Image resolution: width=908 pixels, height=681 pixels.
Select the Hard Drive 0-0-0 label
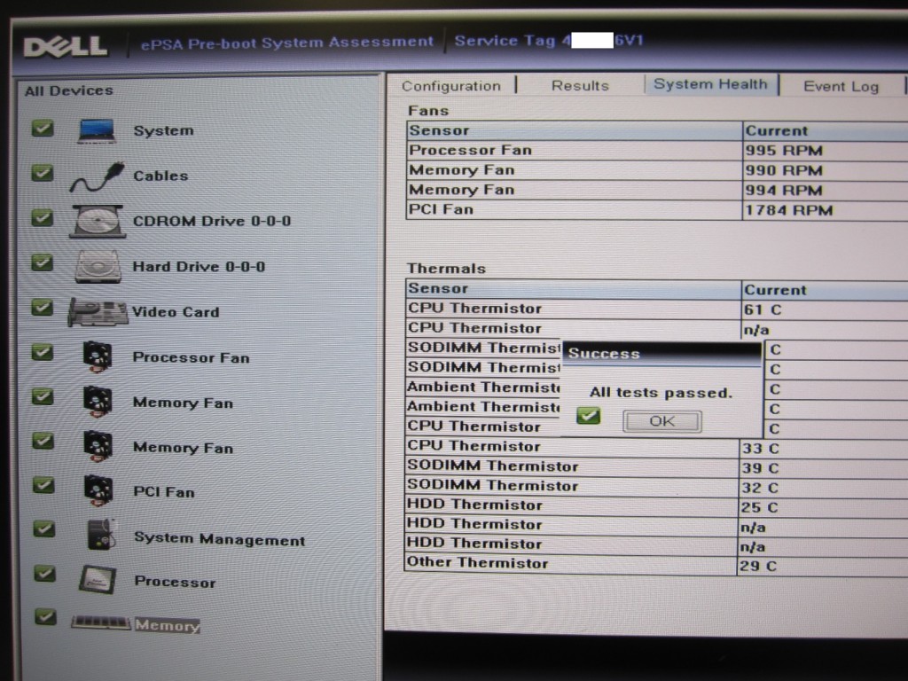(200, 266)
